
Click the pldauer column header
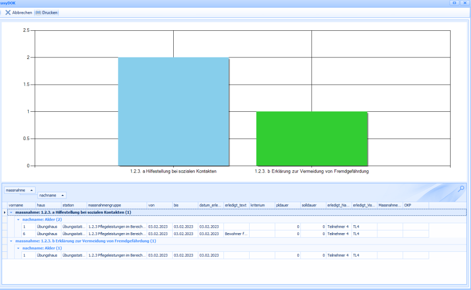287,205
